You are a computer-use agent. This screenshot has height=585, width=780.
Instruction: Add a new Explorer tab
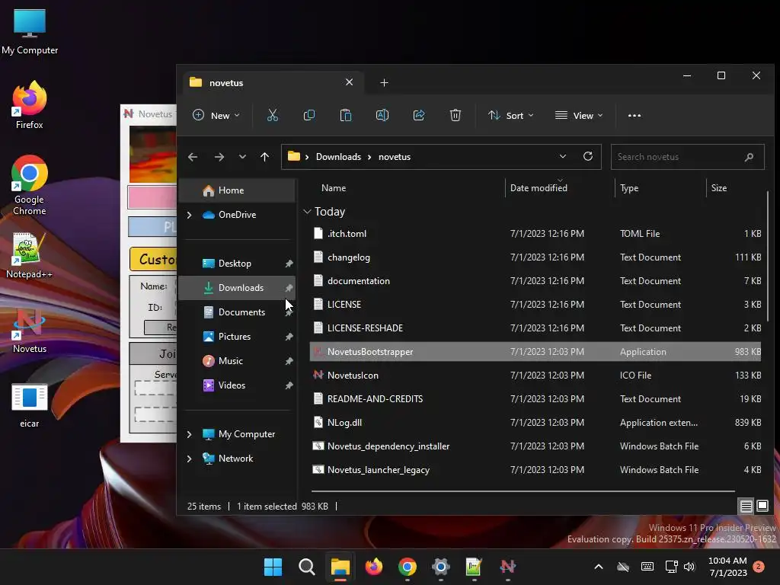coord(384,82)
